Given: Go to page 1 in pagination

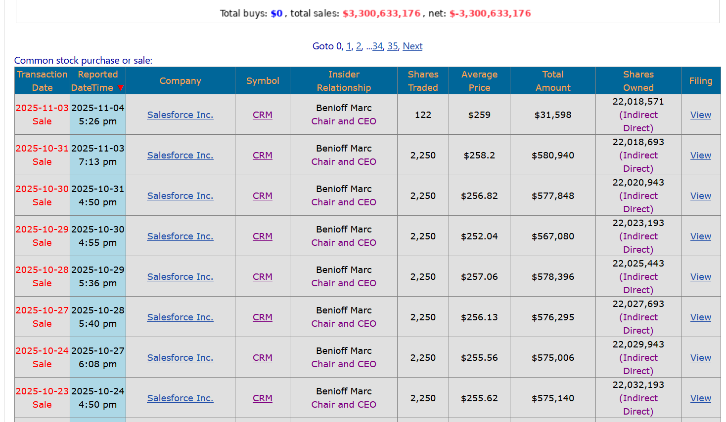Looking at the screenshot, I should (x=349, y=46).
